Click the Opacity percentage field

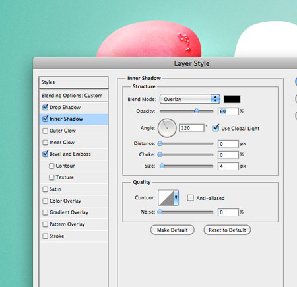point(228,112)
